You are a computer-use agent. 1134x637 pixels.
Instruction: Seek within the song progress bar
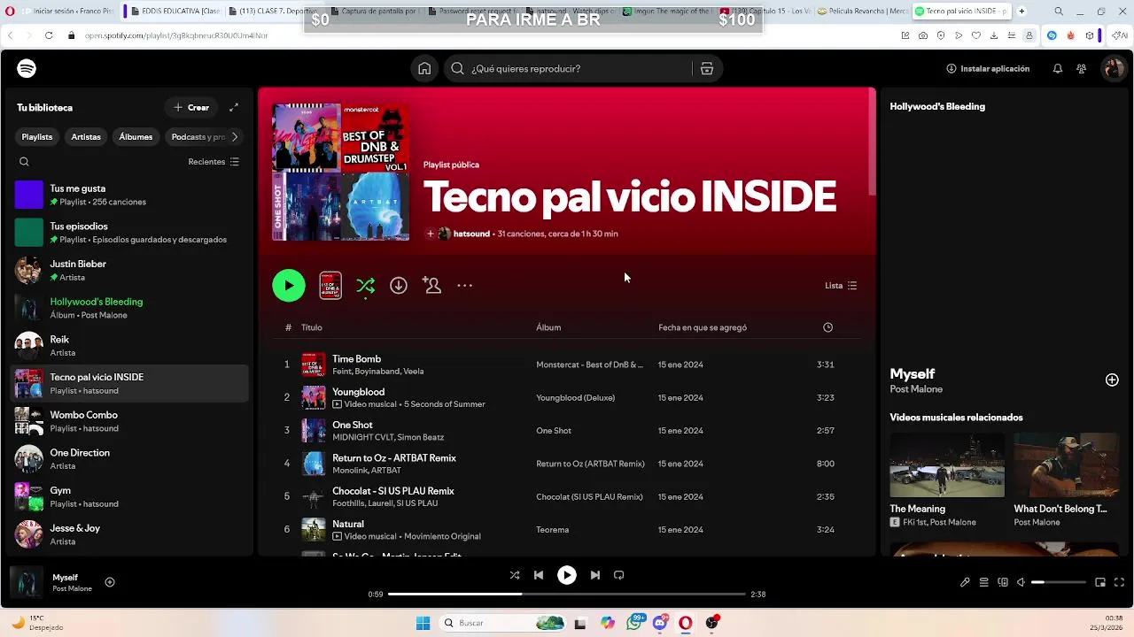[567, 595]
